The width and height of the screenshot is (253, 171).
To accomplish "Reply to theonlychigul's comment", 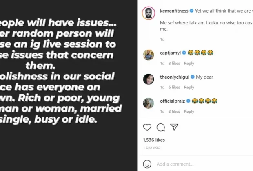I will click(x=189, y=88).
